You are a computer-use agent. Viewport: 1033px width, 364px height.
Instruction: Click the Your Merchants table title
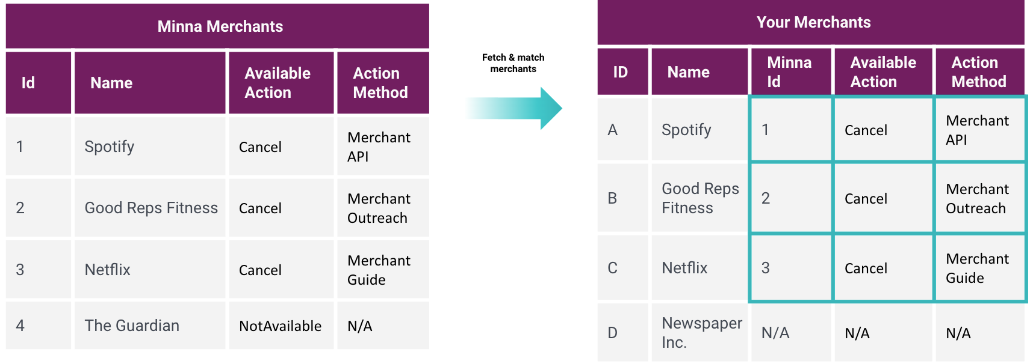pyautogui.click(x=813, y=22)
